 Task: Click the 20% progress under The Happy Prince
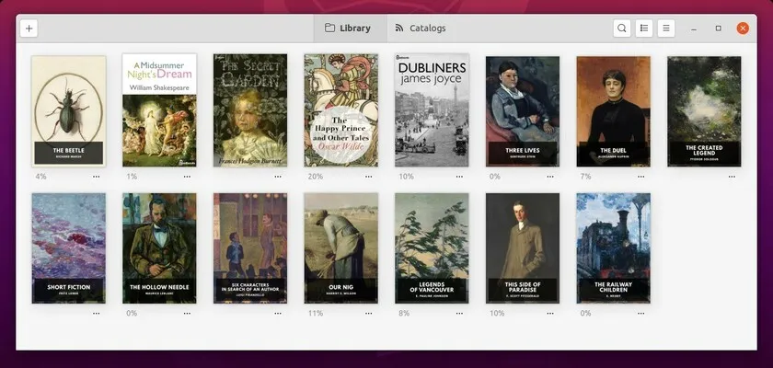(x=315, y=177)
